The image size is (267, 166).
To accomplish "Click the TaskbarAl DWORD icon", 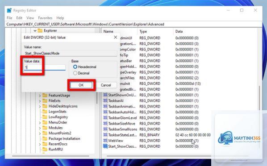I will [x=105, y=100].
